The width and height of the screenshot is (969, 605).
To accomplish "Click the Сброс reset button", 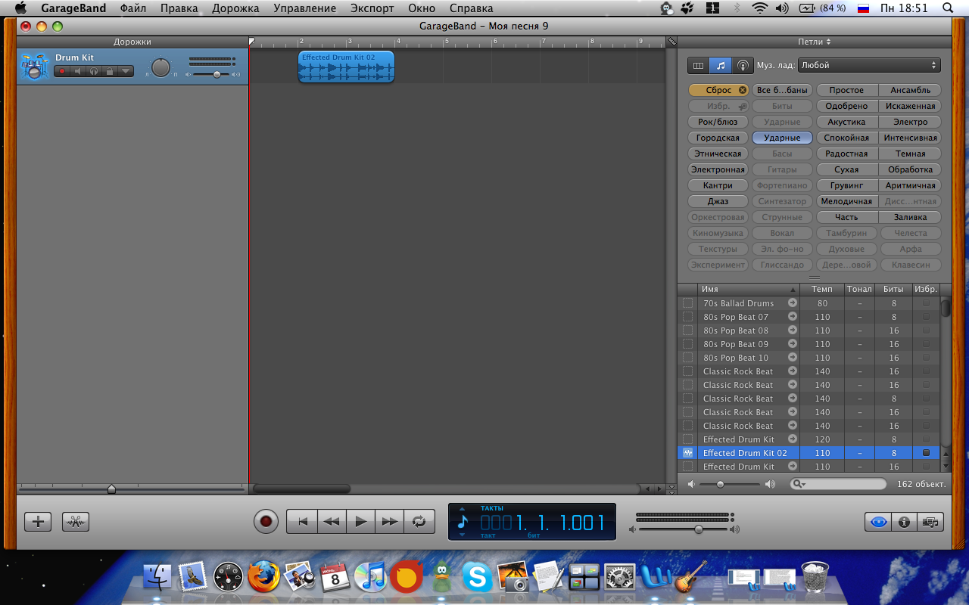I will pos(718,90).
